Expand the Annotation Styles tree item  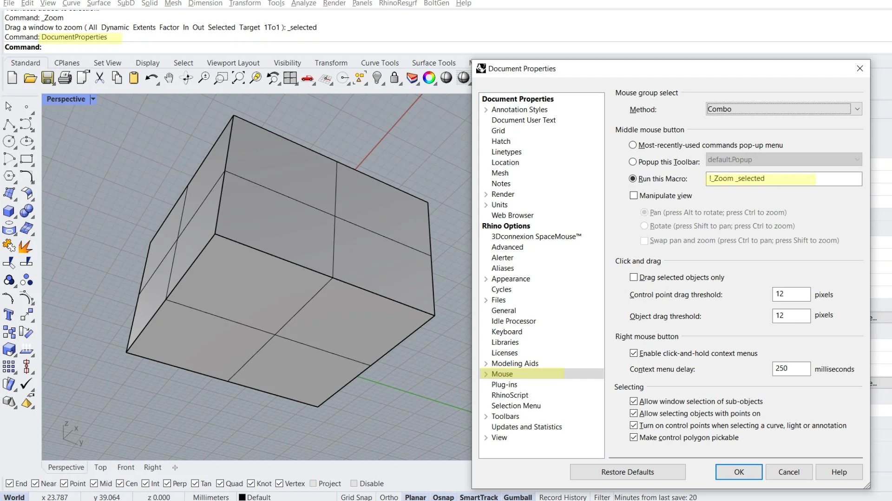[x=486, y=109]
